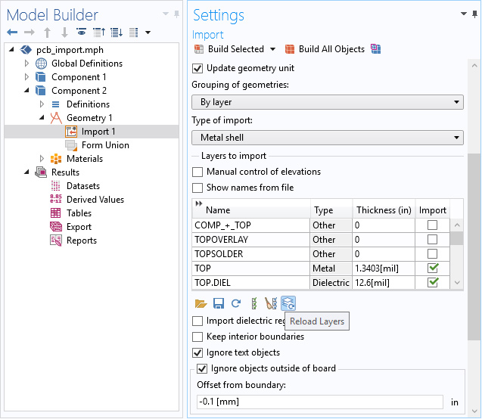
Task: Open the Type of import dropdown
Action: (x=327, y=138)
